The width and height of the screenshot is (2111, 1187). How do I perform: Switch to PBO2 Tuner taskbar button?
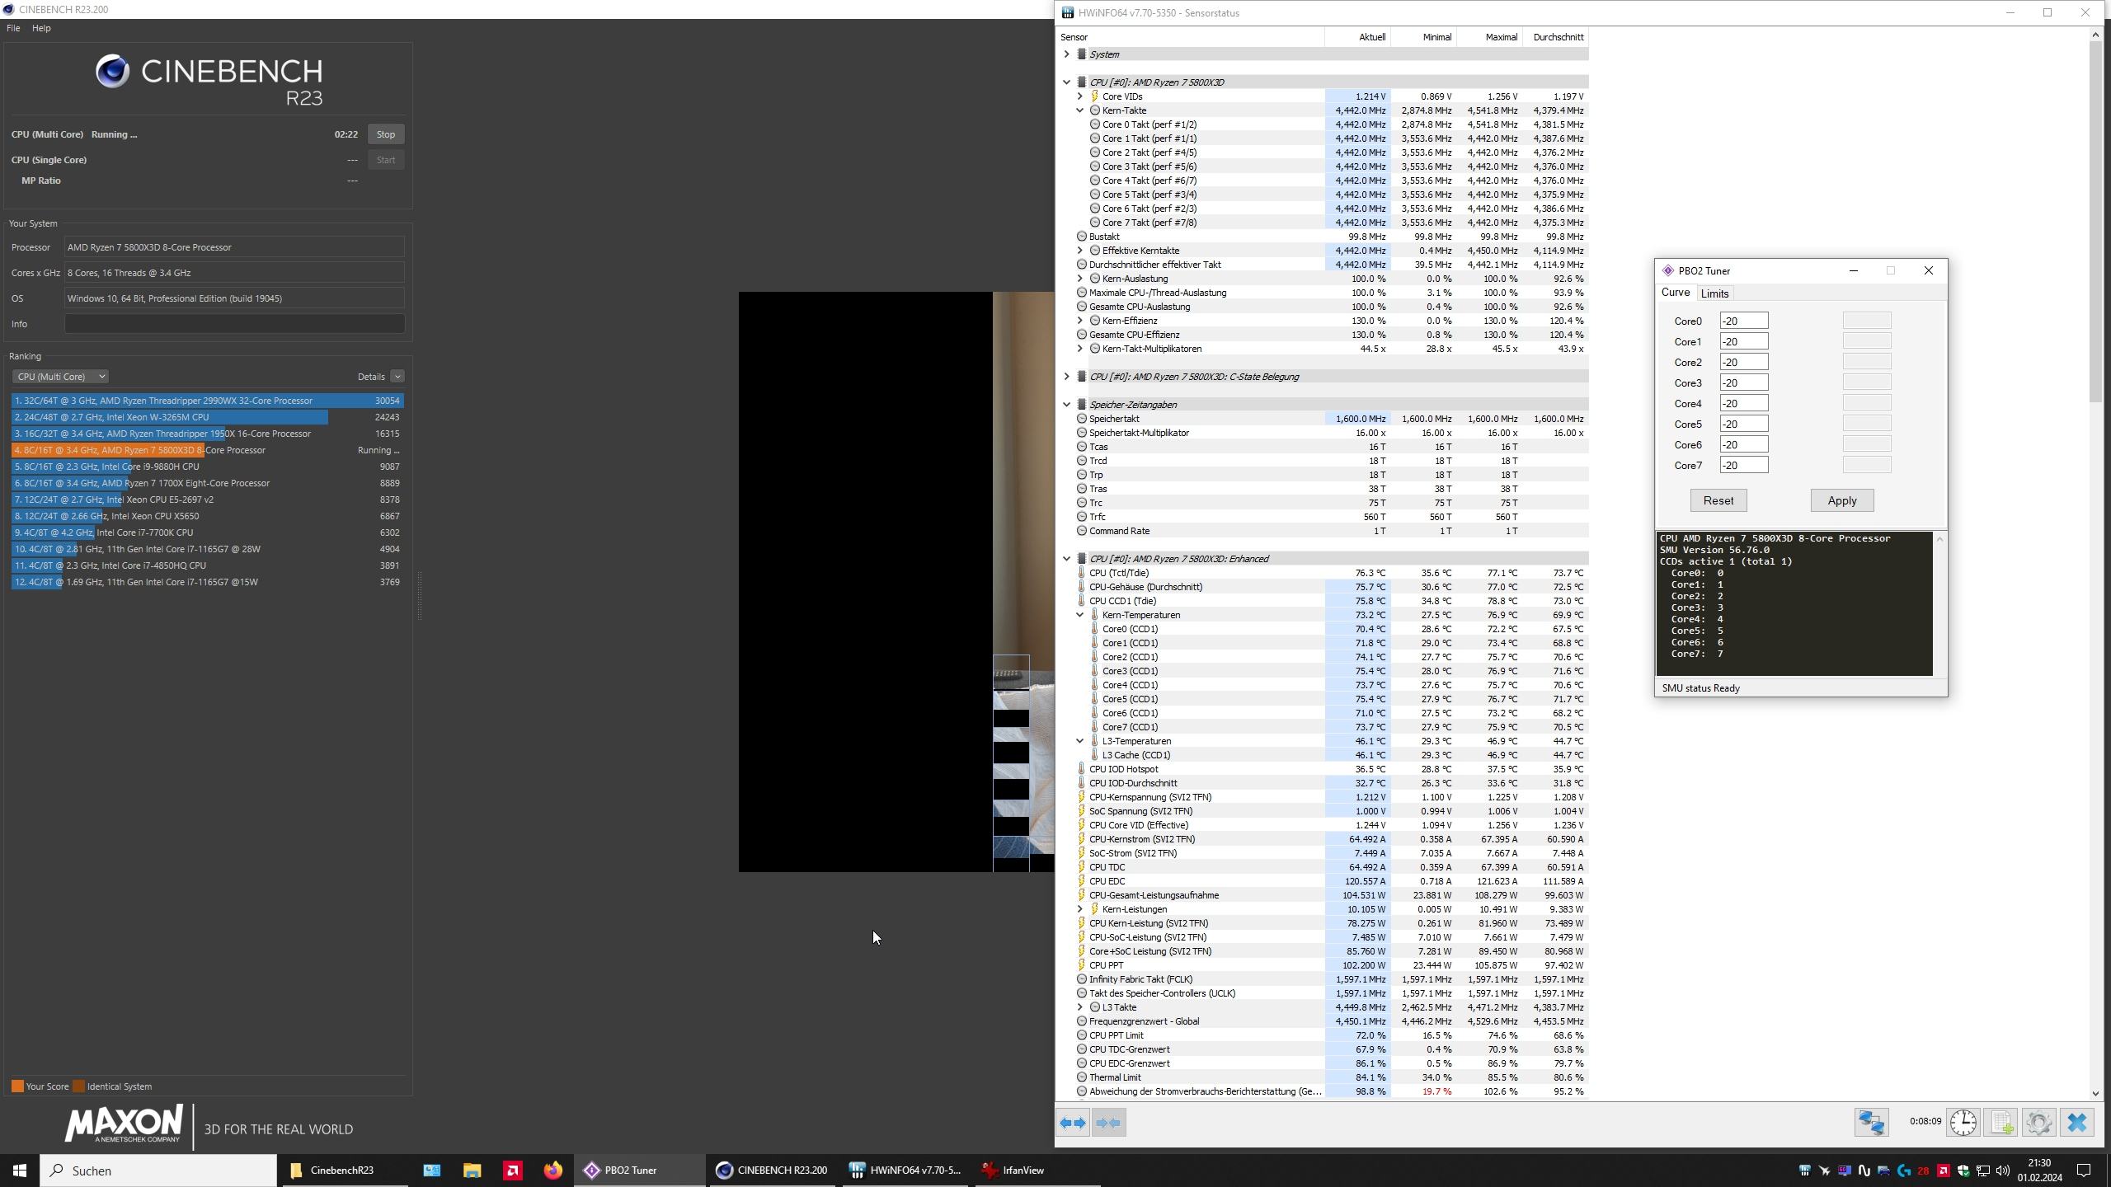(x=642, y=1171)
